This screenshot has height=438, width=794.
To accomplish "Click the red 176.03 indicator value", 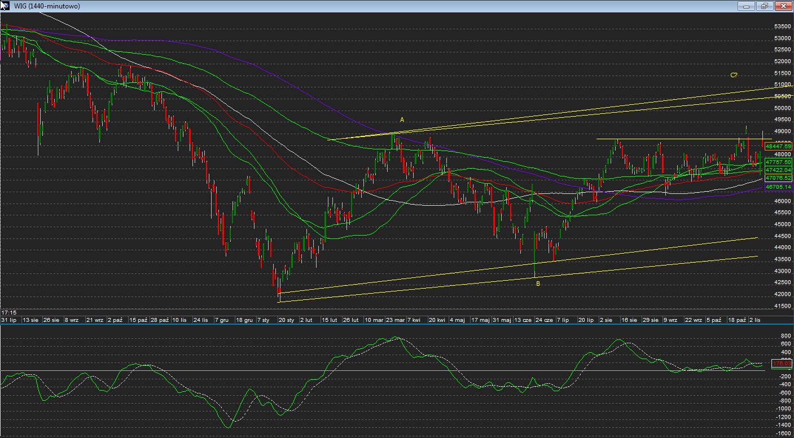I will click(782, 363).
